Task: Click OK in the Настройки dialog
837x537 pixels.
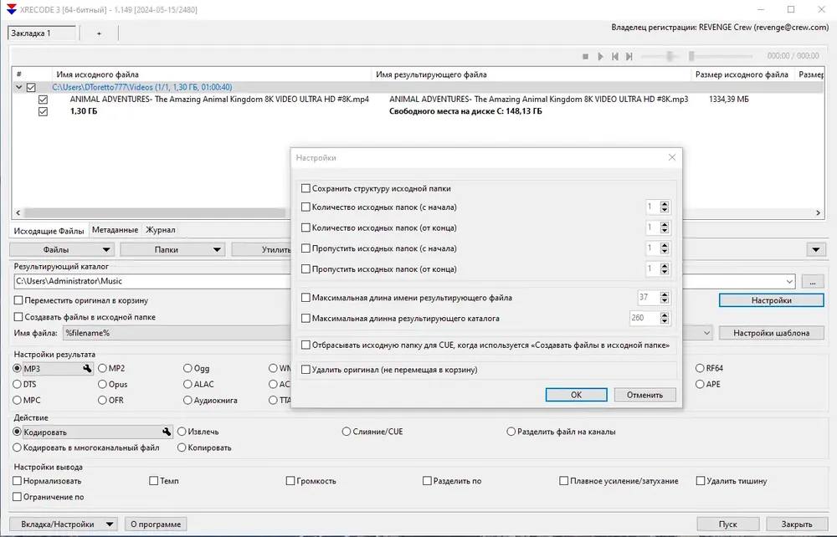Action: tap(576, 395)
